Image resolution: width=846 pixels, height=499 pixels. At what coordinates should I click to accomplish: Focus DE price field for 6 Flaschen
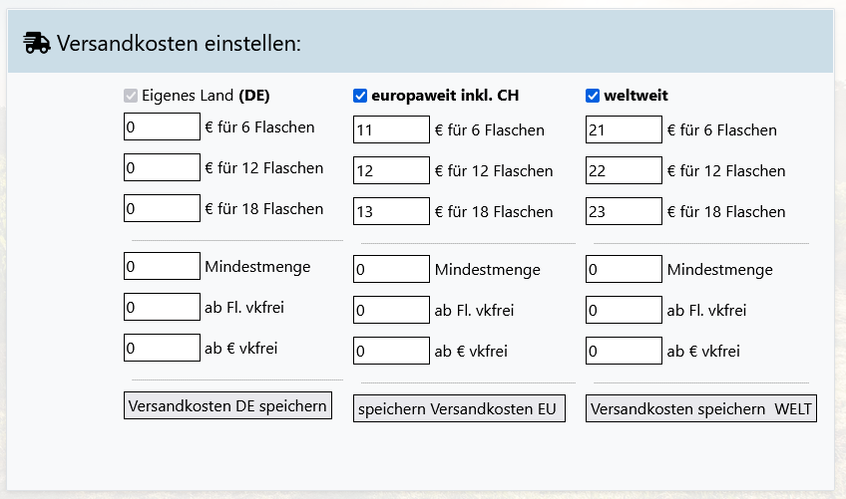coord(162,126)
